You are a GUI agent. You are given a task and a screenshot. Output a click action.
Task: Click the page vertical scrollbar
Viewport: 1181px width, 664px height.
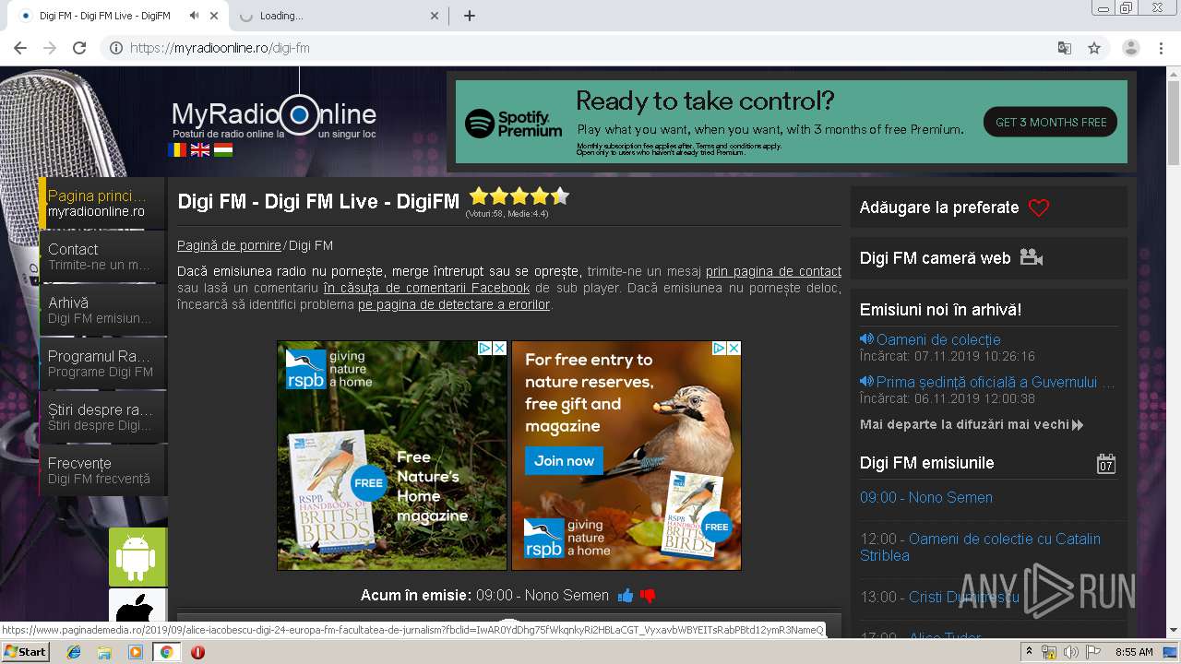click(x=1173, y=350)
